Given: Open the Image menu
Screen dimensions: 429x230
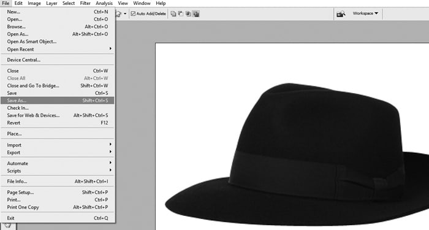Looking at the screenshot, I should point(34,3).
